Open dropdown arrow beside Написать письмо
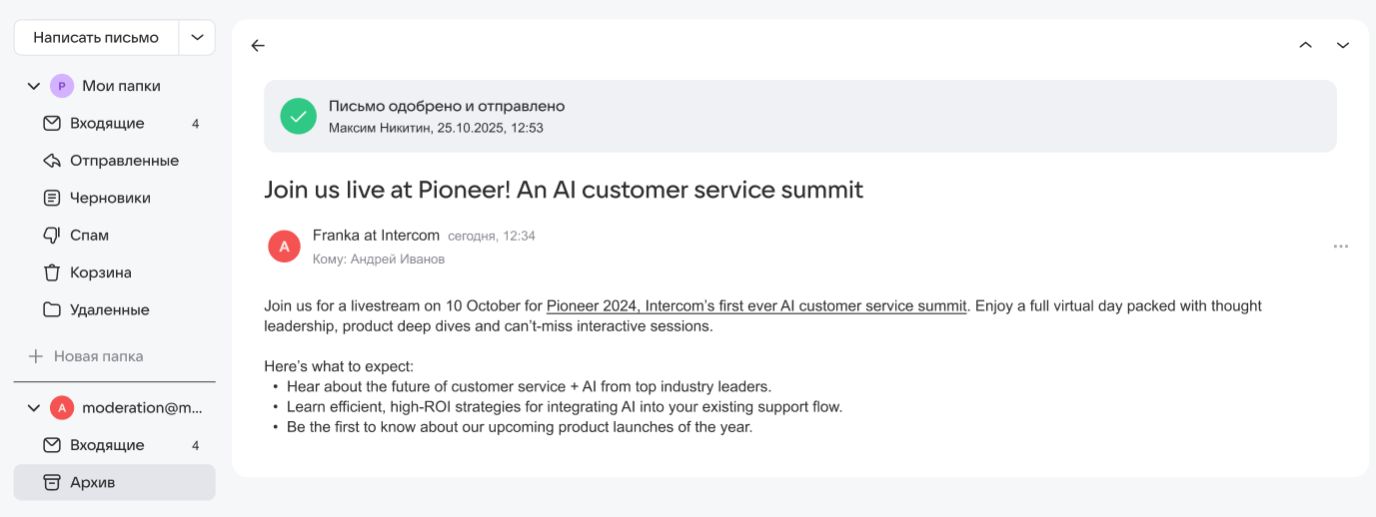 click(x=197, y=38)
